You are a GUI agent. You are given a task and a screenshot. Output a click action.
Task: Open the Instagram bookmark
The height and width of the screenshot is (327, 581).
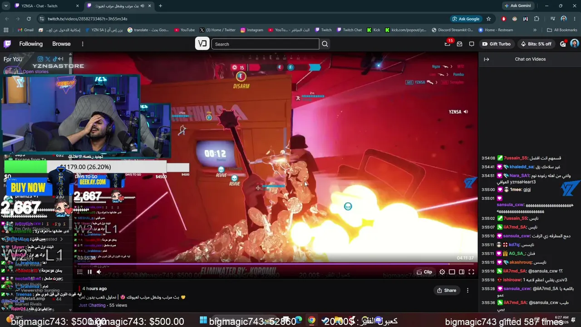click(x=252, y=30)
